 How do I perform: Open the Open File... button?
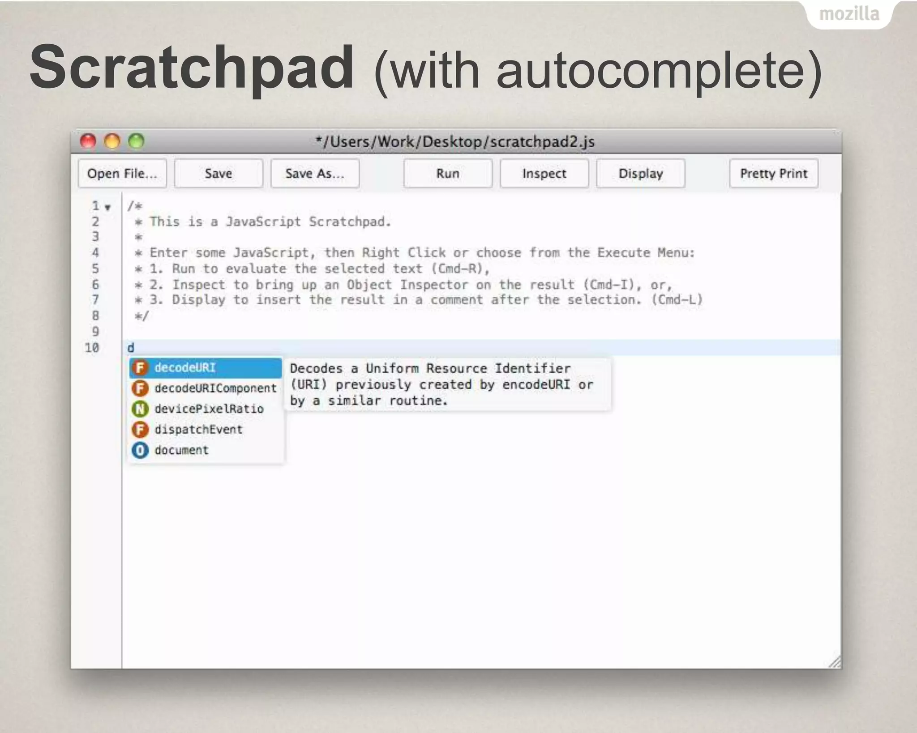[x=122, y=174]
